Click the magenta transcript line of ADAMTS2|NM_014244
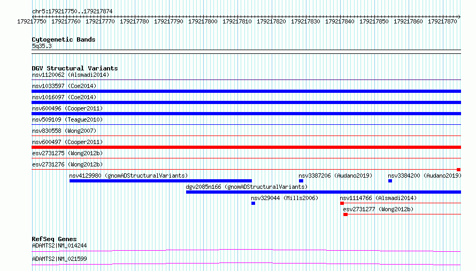Viewport: 476px width, 271px height. pyautogui.click(x=246, y=250)
